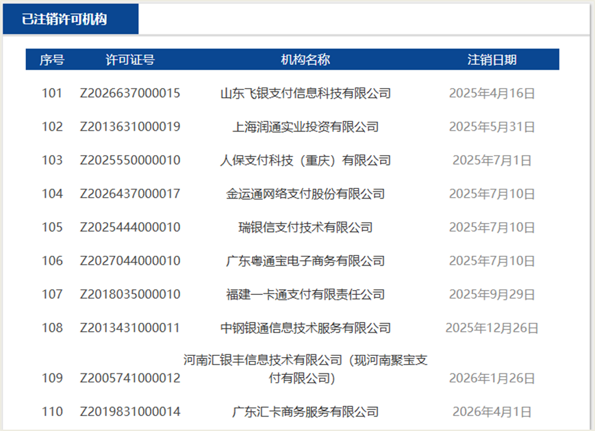Open 瑞银信支付技术有限公司 entry
Image resolution: width=595 pixels, height=431 pixels.
coord(305,227)
